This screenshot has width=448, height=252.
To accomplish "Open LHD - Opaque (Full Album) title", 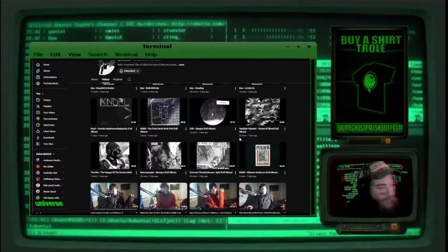I will pos(202,129).
